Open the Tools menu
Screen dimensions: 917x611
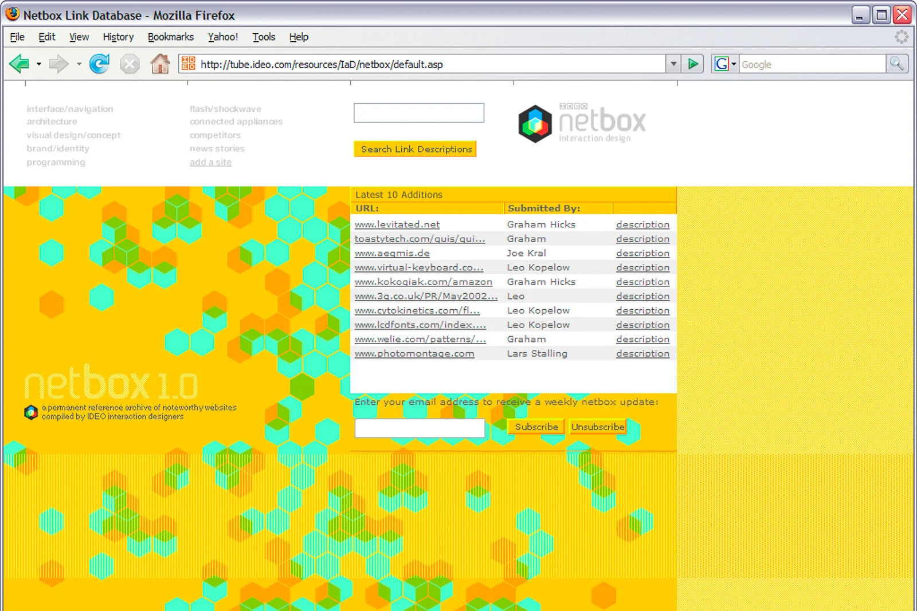pos(264,37)
